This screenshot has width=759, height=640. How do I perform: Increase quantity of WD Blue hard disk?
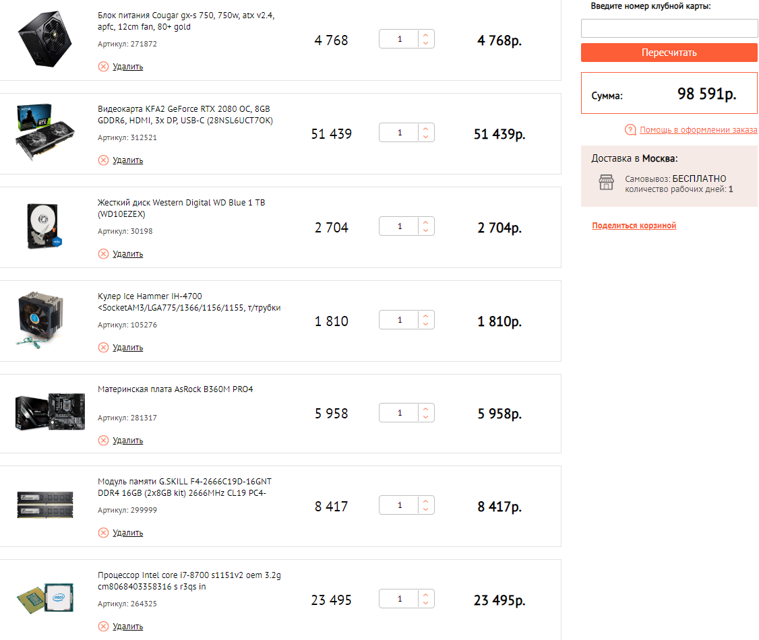point(425,222)
